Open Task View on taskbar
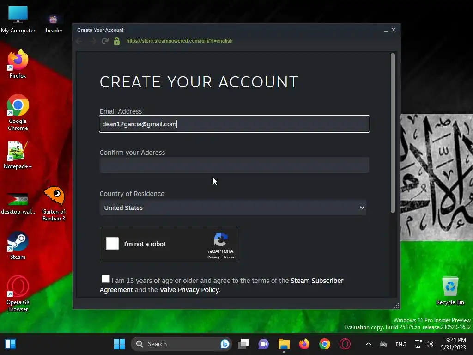Image resolution: width=473 pixels, height=355 pixels. [243, 344]
